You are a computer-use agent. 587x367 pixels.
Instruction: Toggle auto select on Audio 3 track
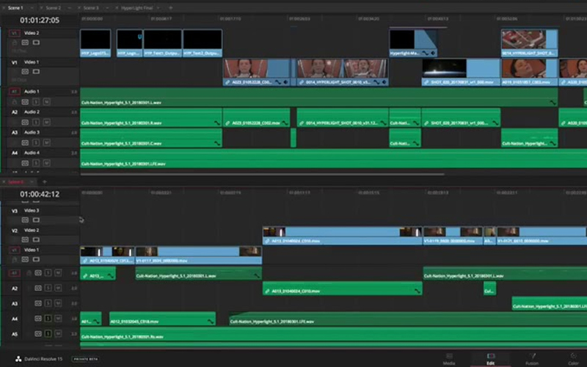25,142
